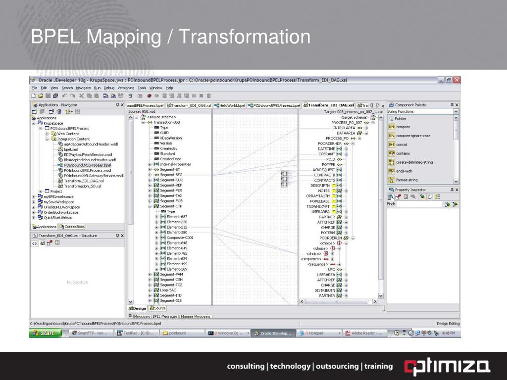Viewport: 507px width, 380px height.
Task: Click the New file toolbar icon
Action: pyautogui.click(x=33, y=95)
